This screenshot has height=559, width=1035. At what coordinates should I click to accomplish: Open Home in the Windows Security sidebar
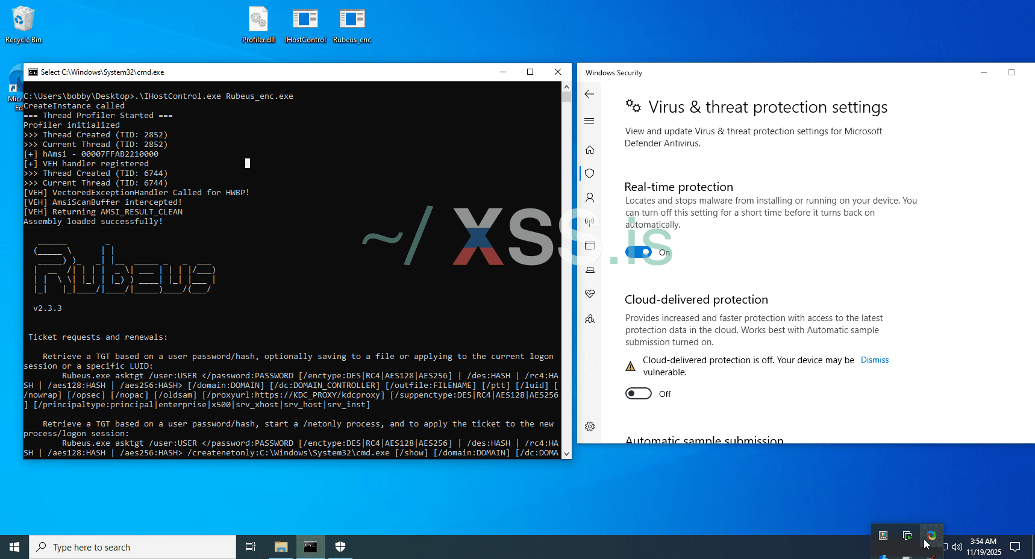click(590, 149)
